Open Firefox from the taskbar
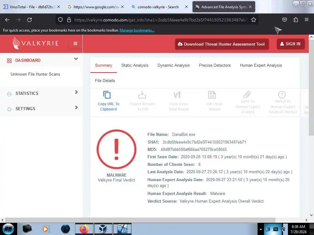This screenshot has height=235, width=314. 84,229
